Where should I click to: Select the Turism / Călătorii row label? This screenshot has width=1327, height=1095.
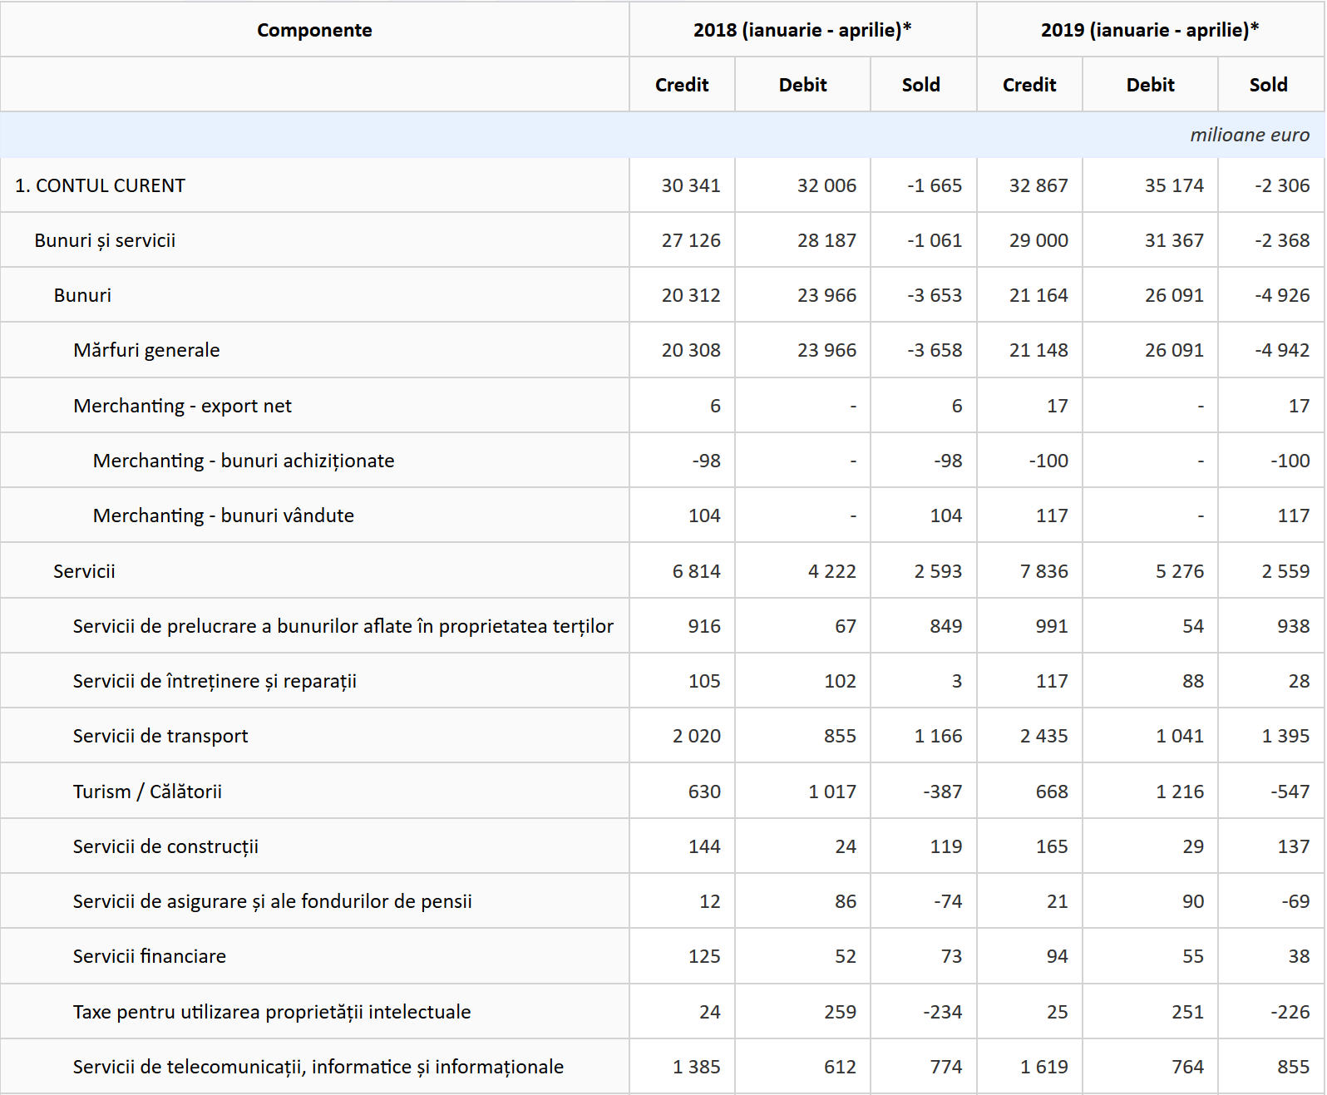point(147,792)
